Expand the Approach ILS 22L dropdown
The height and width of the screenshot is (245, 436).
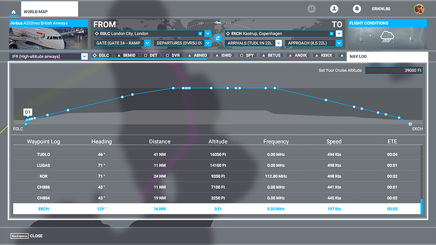(339, 43)
